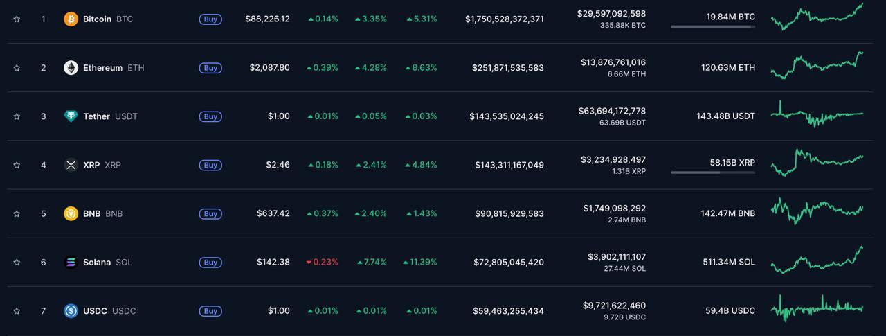This screenshot has width=886, height=336.
Task: Open the Ethereum name link
Action: [102, 68]
